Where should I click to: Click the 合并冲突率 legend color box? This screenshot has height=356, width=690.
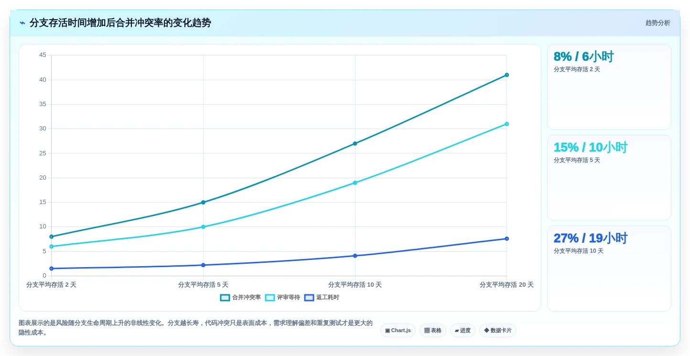click(x=225, y=297)
